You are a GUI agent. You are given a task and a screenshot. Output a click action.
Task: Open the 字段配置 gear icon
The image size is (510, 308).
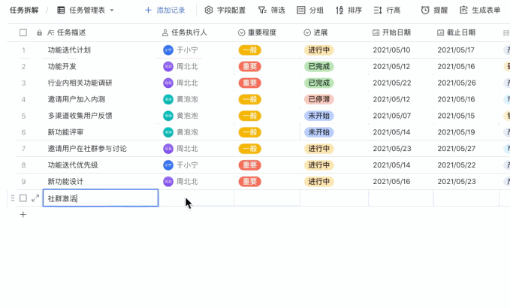pyautogui.click(x=209, y=10)
